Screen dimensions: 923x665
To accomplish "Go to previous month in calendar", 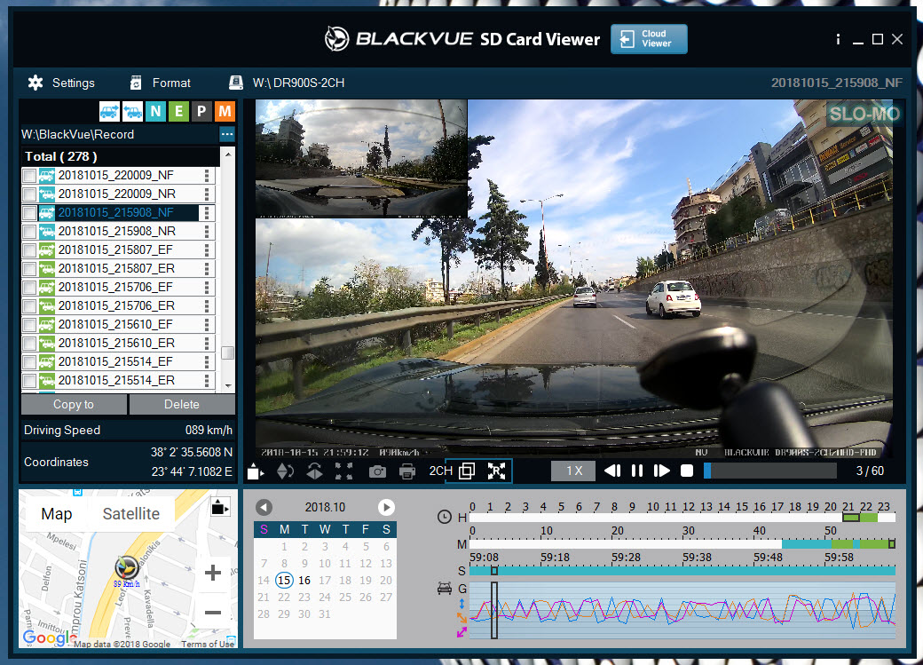I will point(264,507).
